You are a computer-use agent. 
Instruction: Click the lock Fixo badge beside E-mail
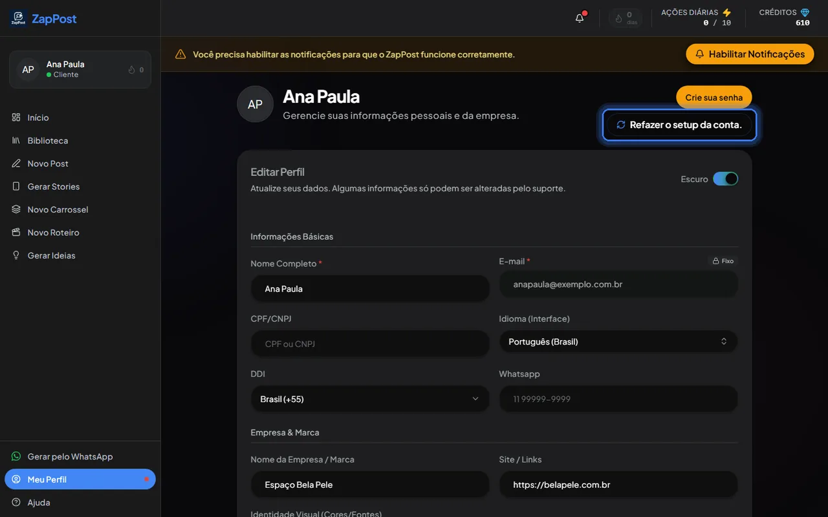coord(723,261)
